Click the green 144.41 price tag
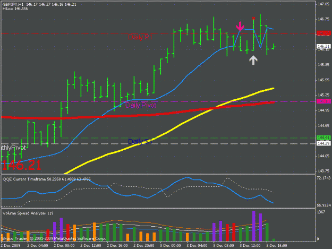 pyautogui.click(x=324, y=138)
